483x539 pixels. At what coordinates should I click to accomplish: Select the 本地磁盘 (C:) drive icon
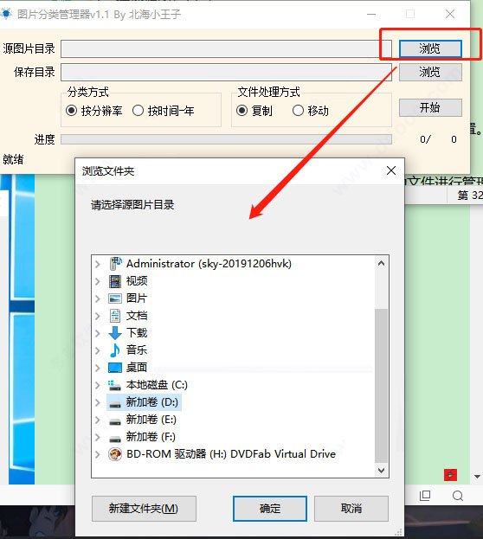(114, 385)
